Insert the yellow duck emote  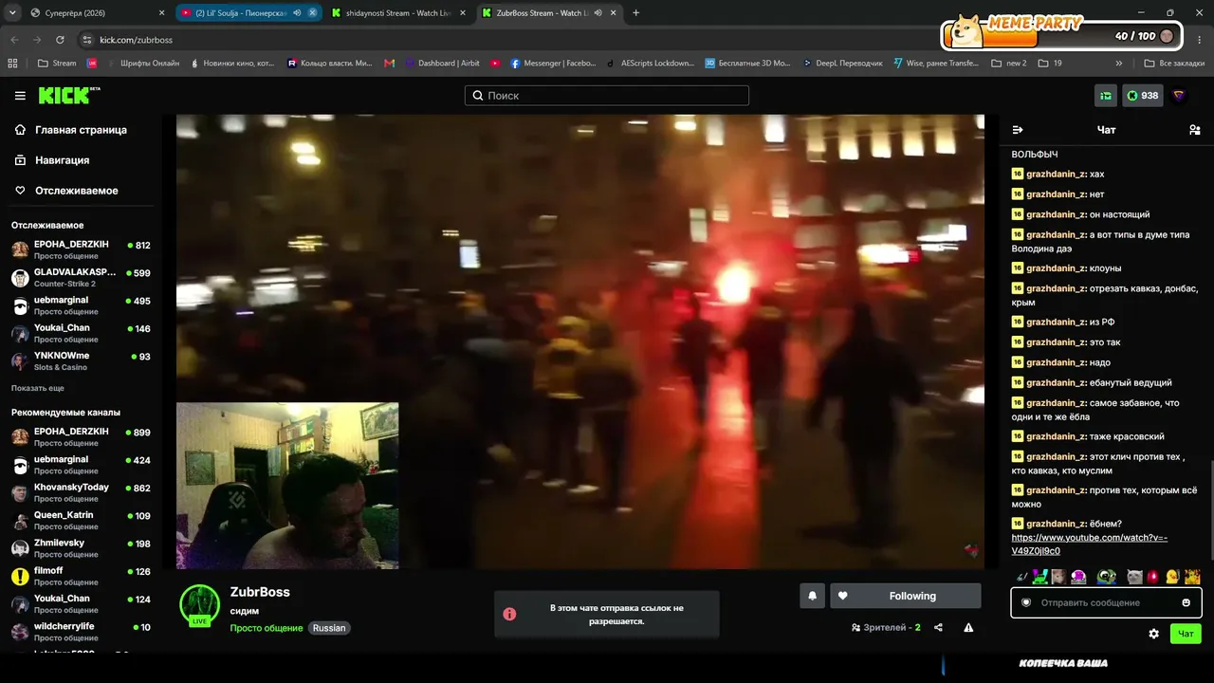pos(1172,576)
